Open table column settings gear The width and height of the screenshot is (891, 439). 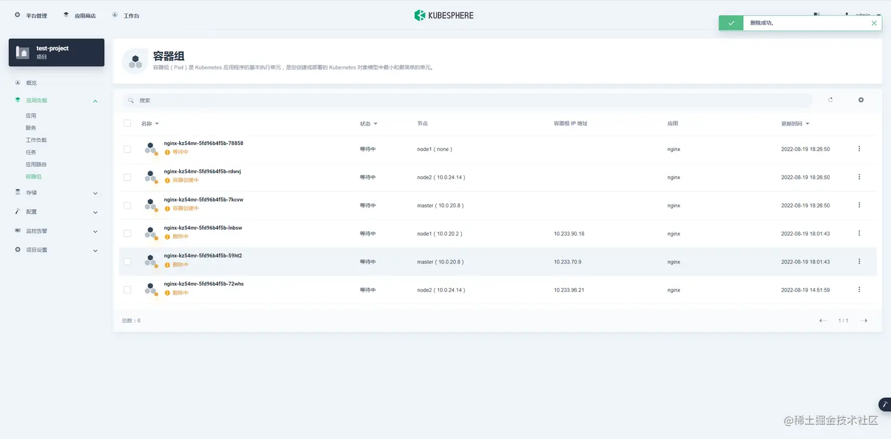point(861,100)
